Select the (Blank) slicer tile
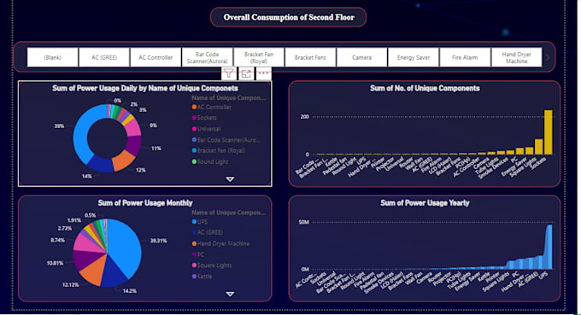Screen dimensions: 581x315 [53, 57]
